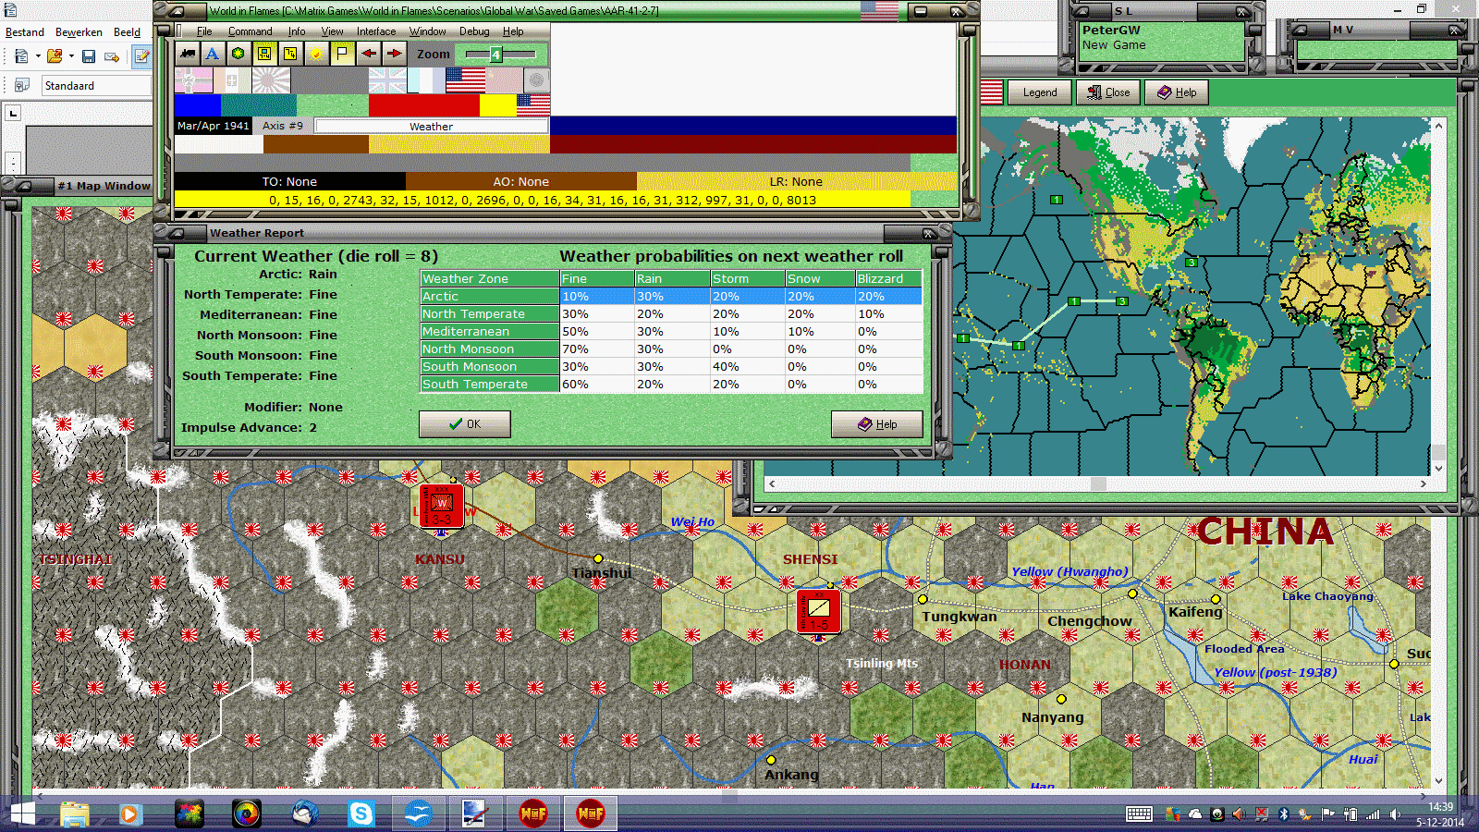Select the Mediterranean weather zone row

[671, 332]
